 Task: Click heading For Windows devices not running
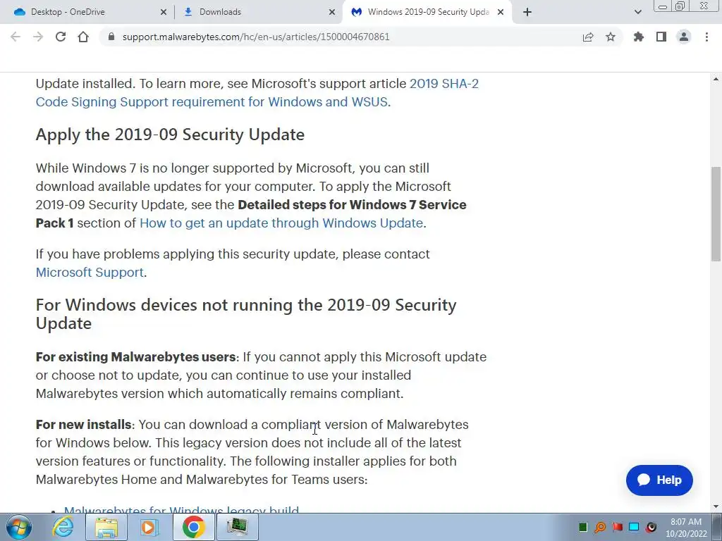pyautogui.click(x=246, y=314)
